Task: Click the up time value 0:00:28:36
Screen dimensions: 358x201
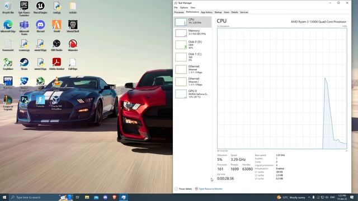Action: (225, 179)
